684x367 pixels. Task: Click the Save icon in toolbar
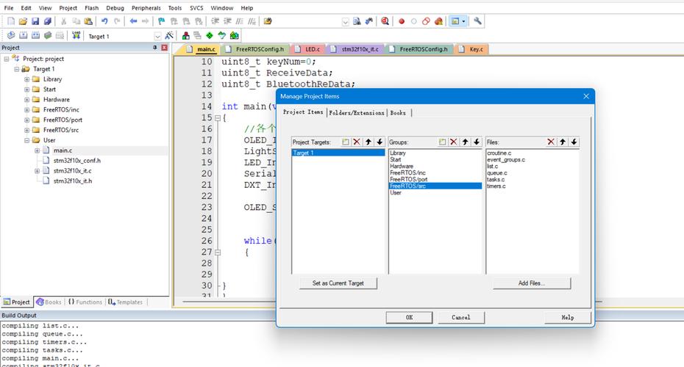click(35, 21)
